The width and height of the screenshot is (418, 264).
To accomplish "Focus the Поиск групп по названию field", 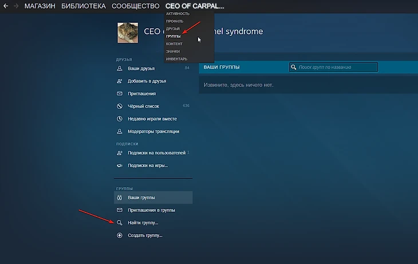I will 333,67.
